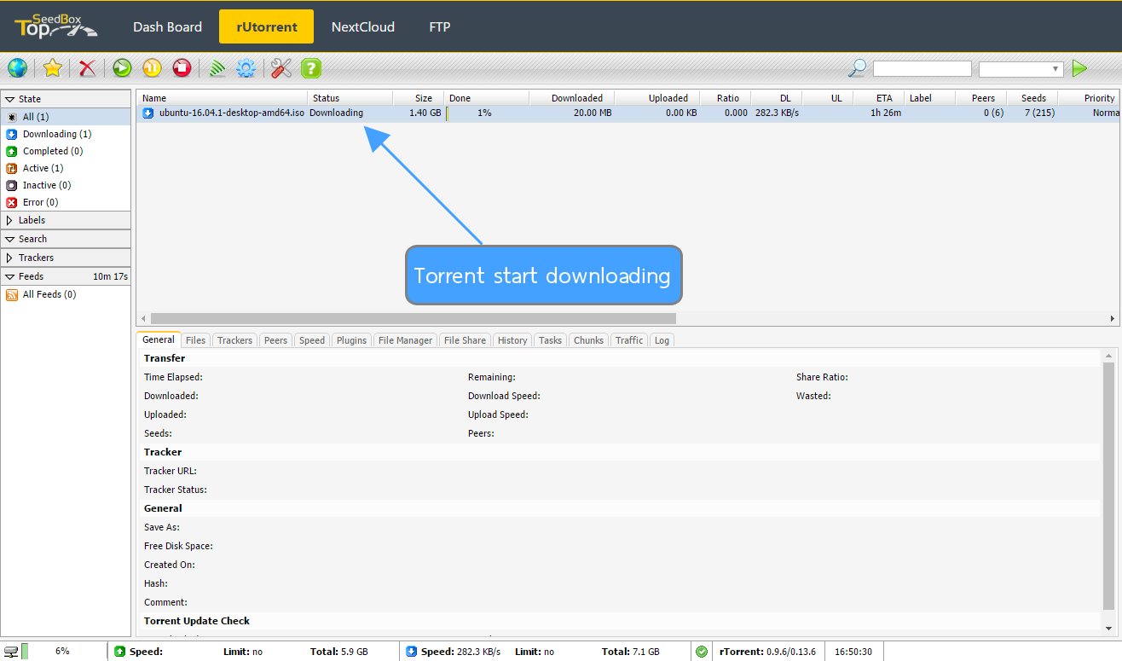This screenshot has height=661, width=1122.
Task: Click the download speed arrow icon
Action: (412, 652)
